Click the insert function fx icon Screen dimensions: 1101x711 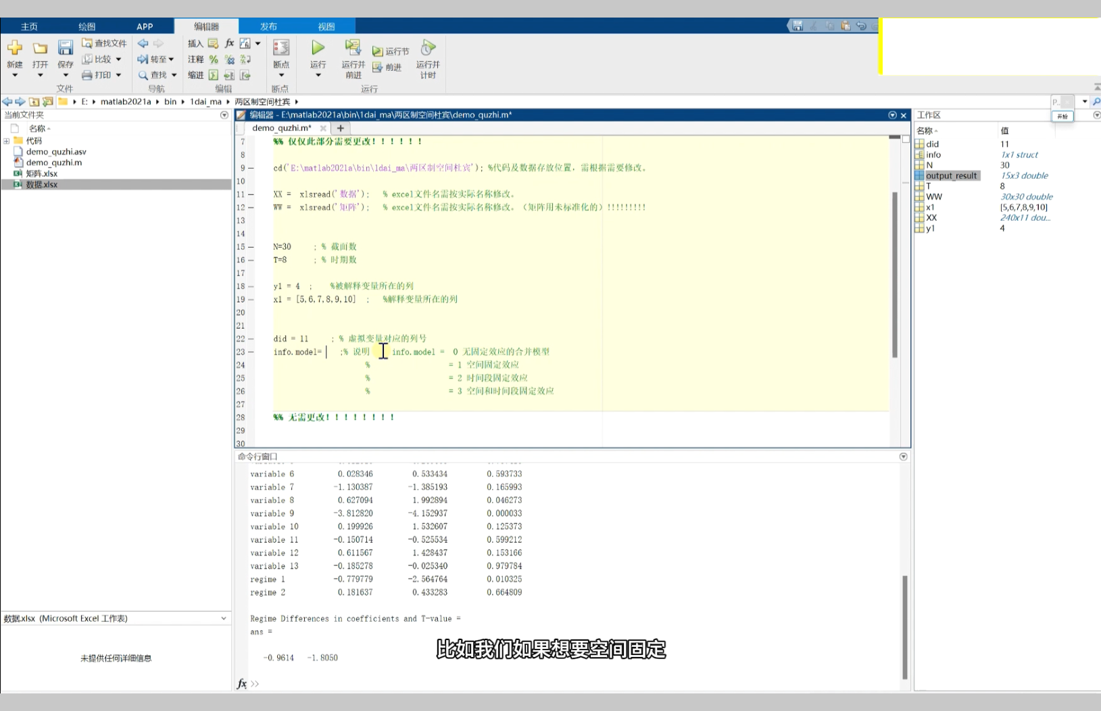click(x=229, y=43)
